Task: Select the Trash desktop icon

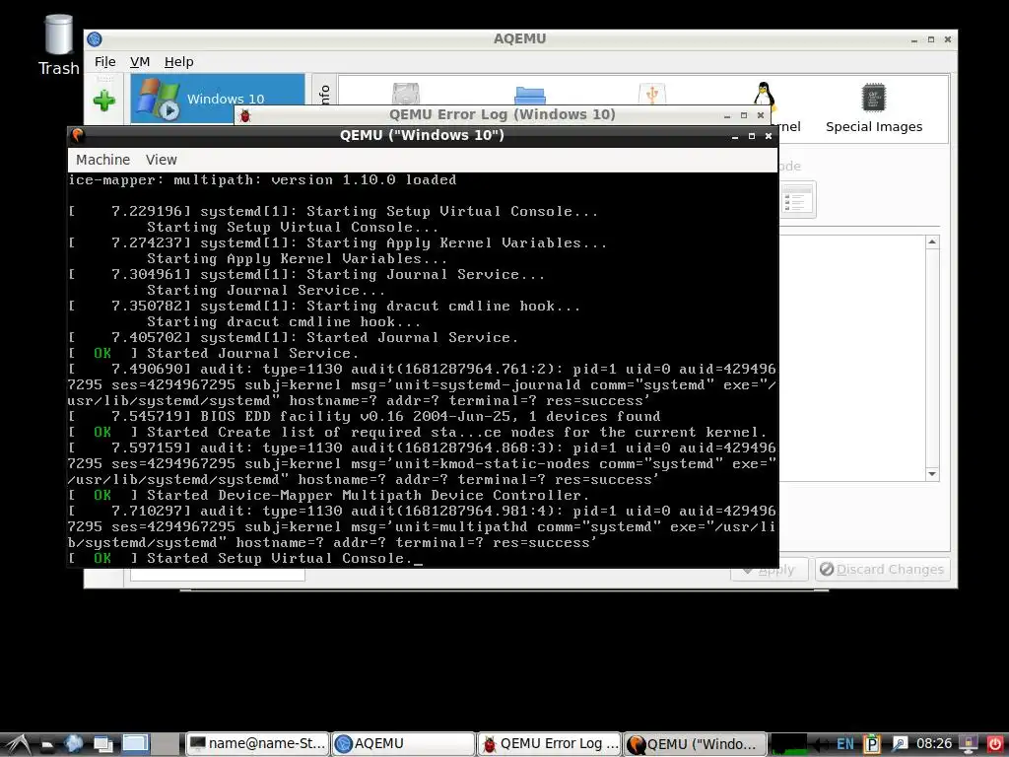Action: pyautogui.click(x=58, y=44)
